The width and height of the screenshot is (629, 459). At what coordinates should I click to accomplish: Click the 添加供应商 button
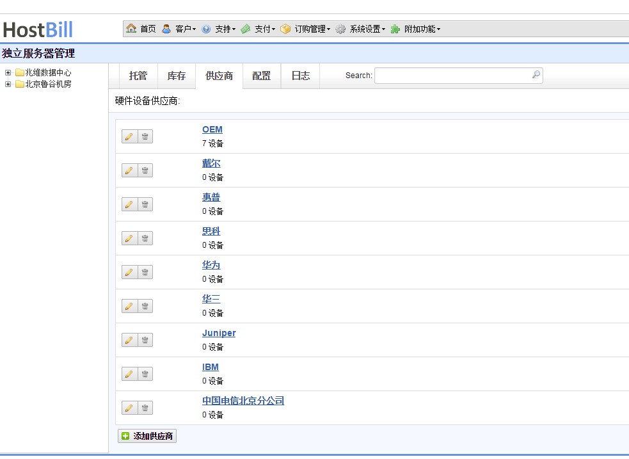click(147, 436)
